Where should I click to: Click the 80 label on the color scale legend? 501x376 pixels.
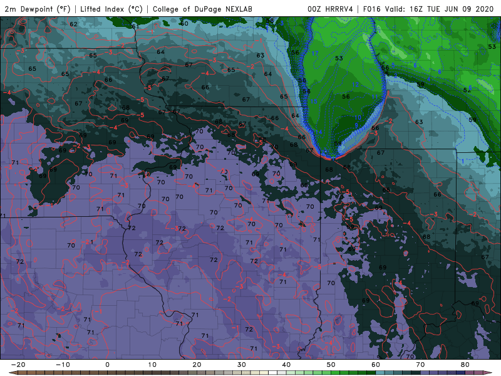[x=465, y=365]
